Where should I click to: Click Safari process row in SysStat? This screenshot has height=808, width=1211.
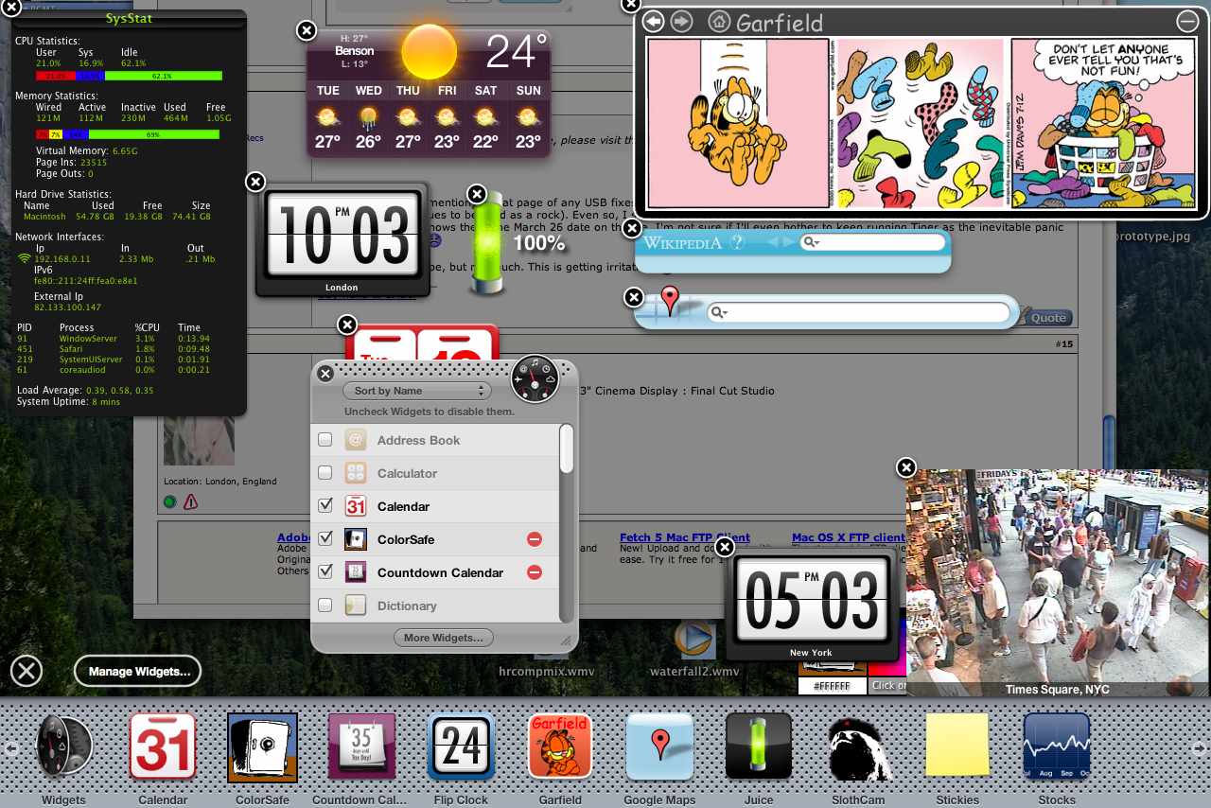coord(114,348)
